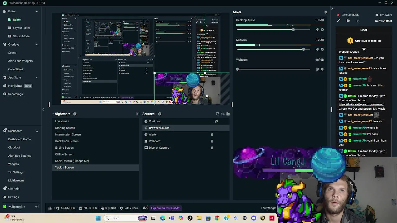Collapse the Dashboard sidebar section

(37, 131)
